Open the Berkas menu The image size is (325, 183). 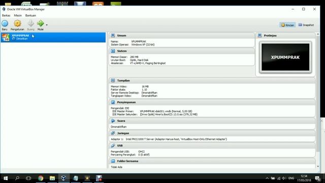[6, 15]
